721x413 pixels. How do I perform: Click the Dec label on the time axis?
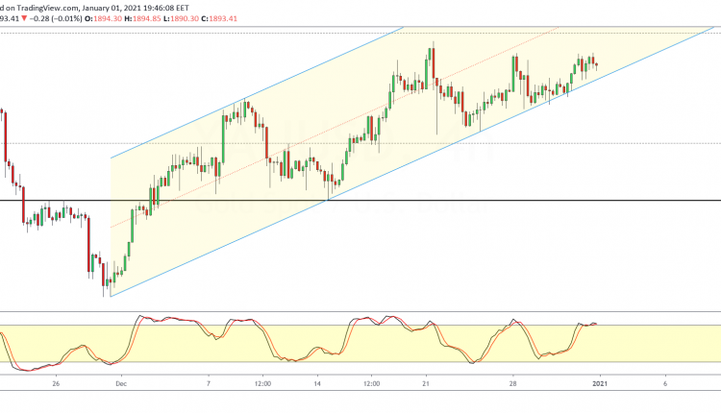click(x=121, y=383)
